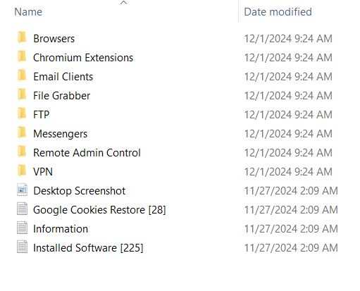This screenshot has height=291, width=360.
Task: Select the Installed Software [225] file icon
Action: (22, 247)
